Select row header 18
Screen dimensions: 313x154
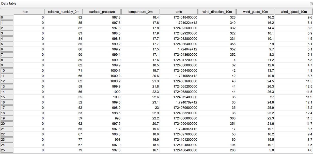(x=7, y=113)
